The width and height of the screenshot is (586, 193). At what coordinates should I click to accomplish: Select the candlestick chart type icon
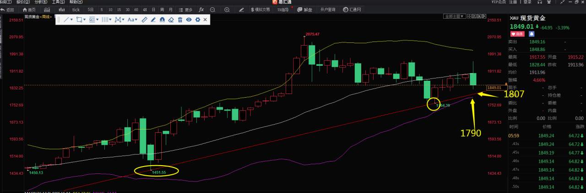[x=62, y=10]
